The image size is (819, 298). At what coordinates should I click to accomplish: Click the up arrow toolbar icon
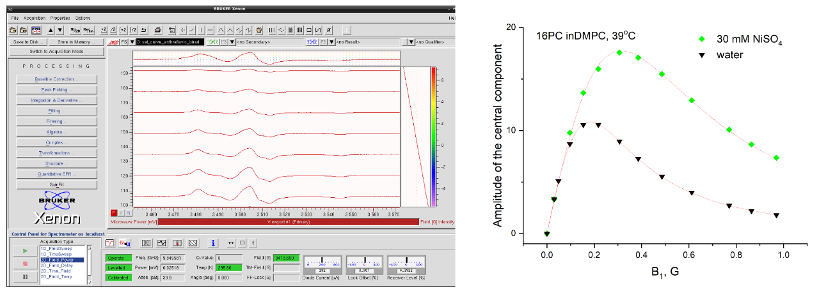51,30
